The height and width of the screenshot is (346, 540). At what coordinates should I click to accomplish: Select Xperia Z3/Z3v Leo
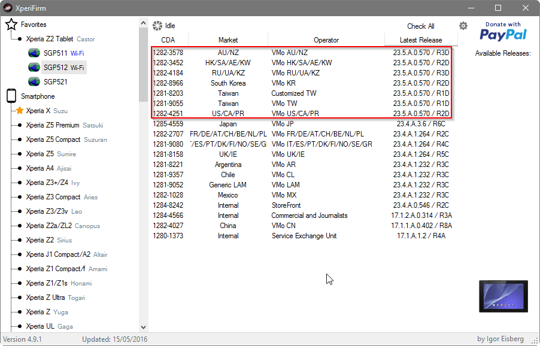click(x=54, y=211)
